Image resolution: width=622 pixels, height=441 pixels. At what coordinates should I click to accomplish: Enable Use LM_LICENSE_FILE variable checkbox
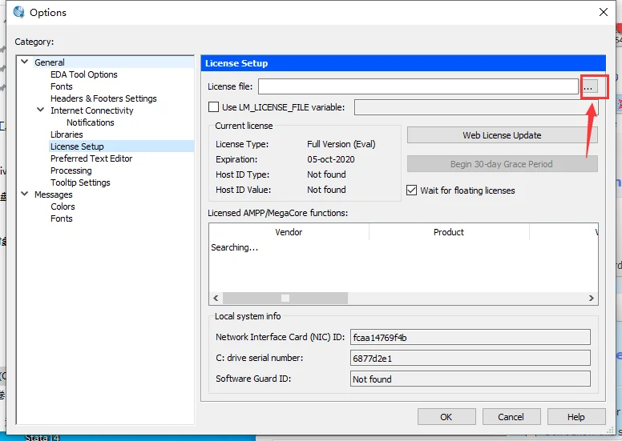click(x=213, y=107)
